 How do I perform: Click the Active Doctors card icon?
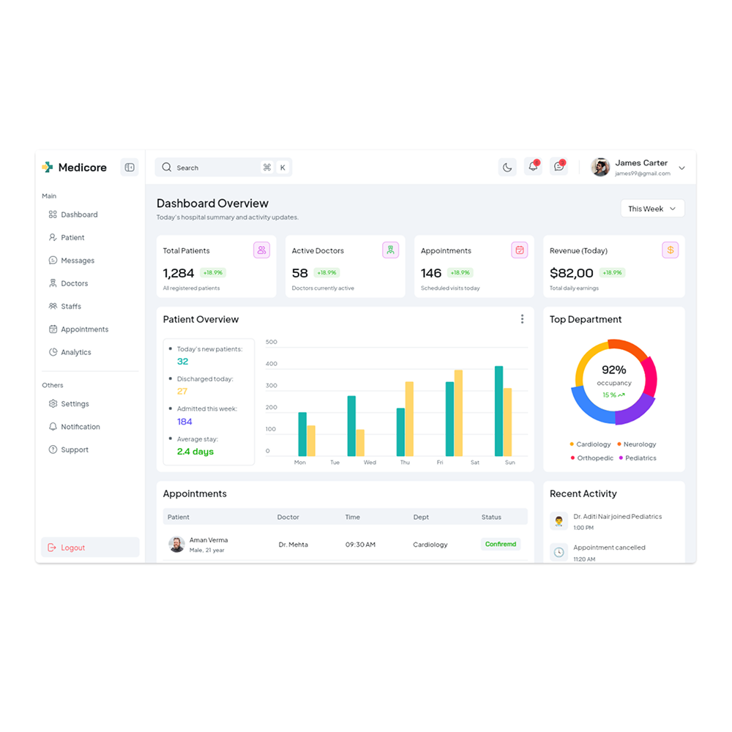coord(390,250)
